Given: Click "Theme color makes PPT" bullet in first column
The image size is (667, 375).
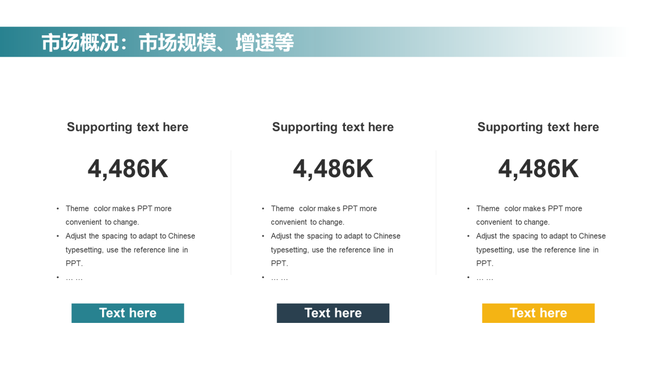Looking at the screenshot, I should point(119,215).
